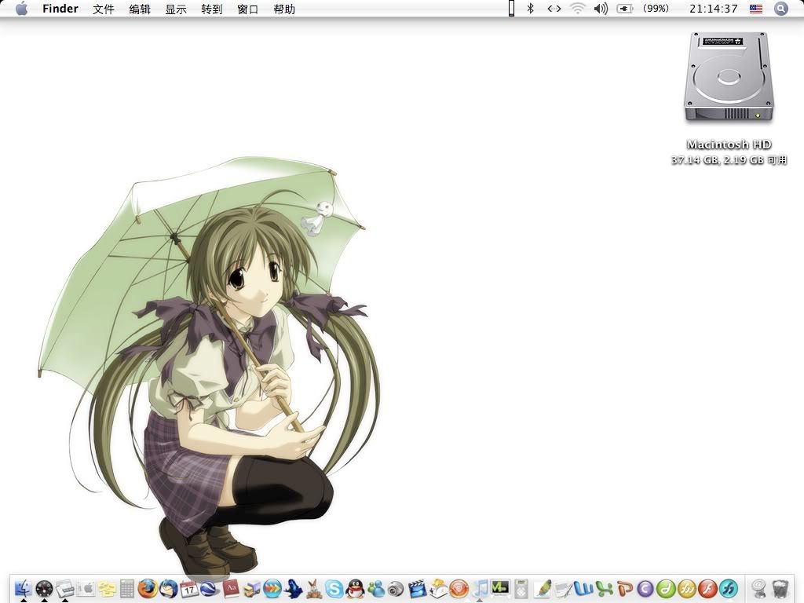Open the 帮助 menu

pos(284,9)
